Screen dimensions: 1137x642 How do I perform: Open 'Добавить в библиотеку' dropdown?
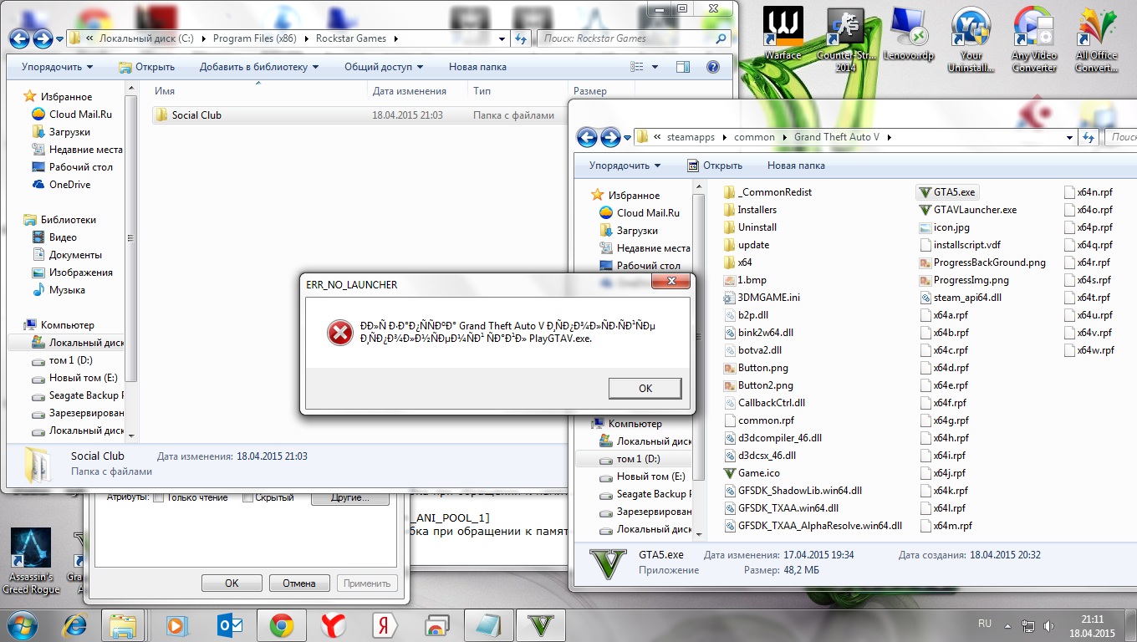pos(259,67)
